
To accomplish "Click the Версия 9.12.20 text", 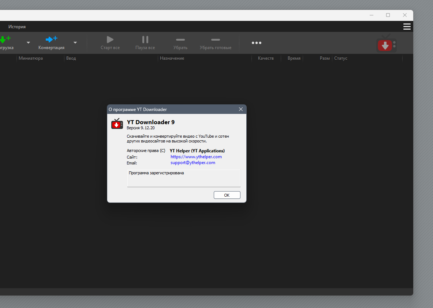I will (141, 128).
